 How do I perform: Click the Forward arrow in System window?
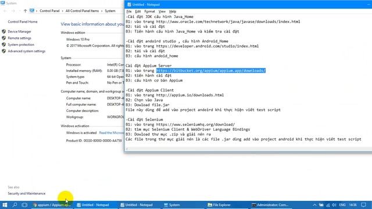click(13, 11)
